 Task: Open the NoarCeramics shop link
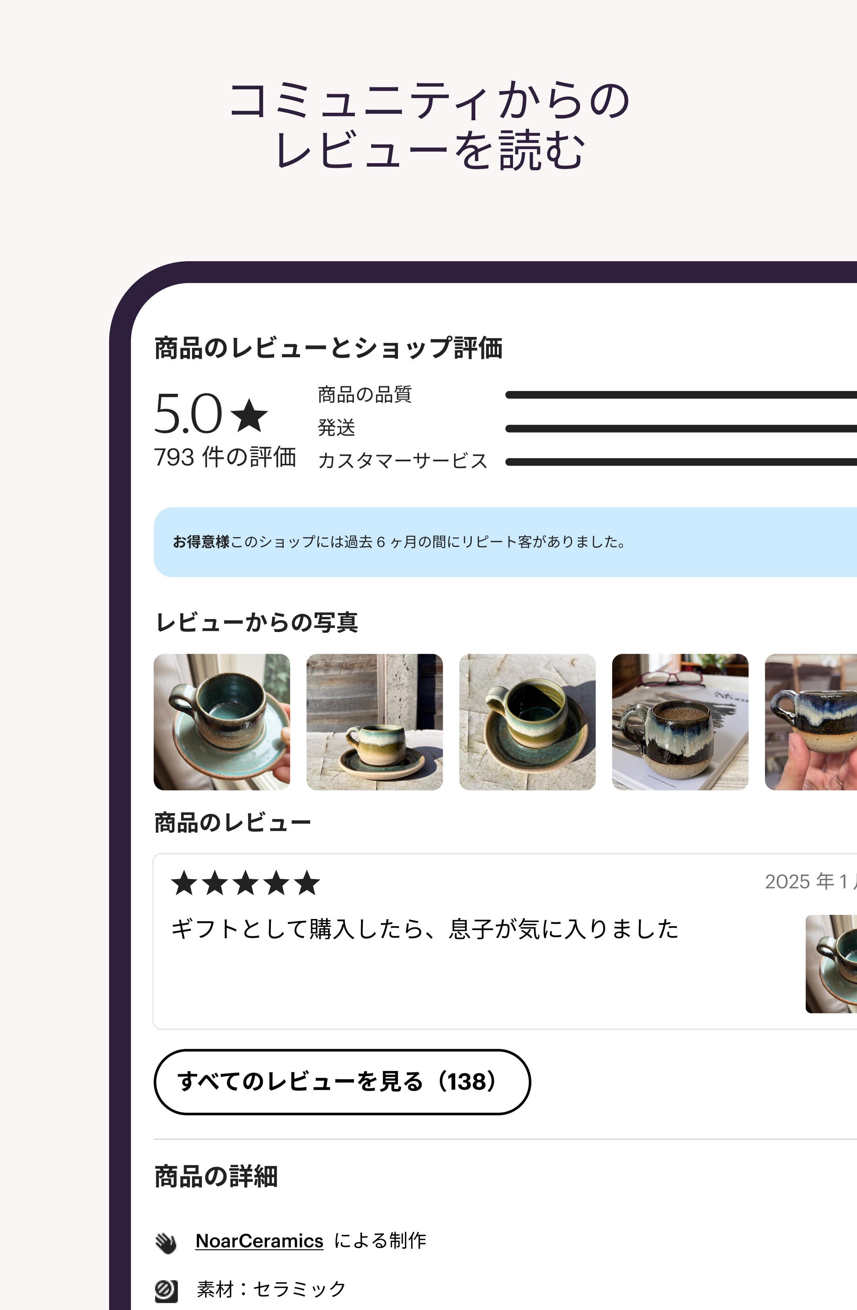259,1241
